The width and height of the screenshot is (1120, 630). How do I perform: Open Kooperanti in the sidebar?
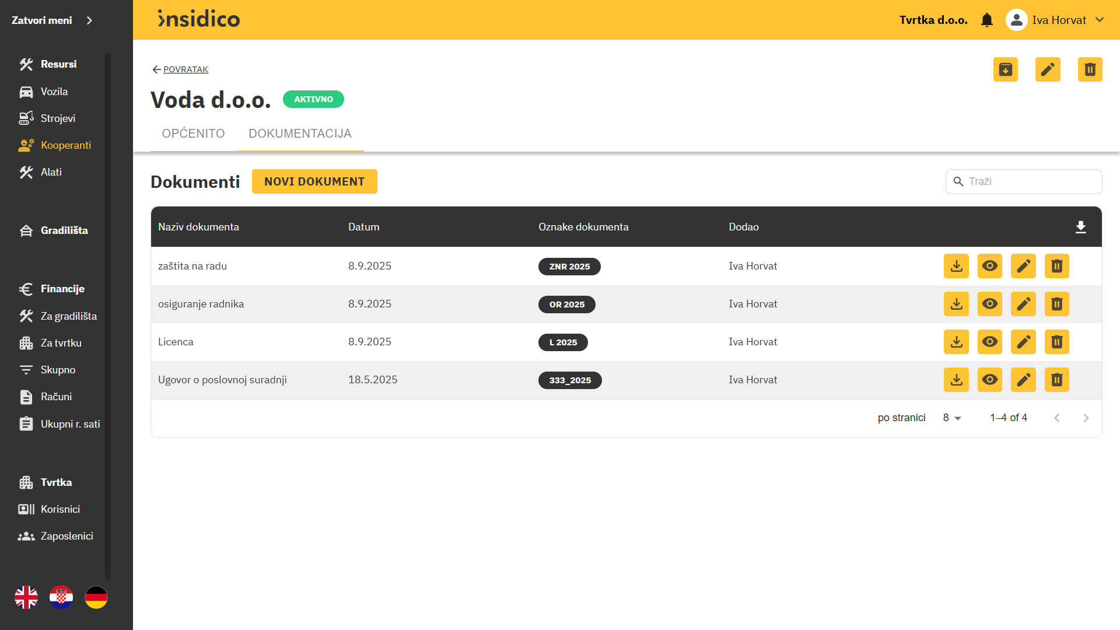pyautogui.click(x=65, y=145)
